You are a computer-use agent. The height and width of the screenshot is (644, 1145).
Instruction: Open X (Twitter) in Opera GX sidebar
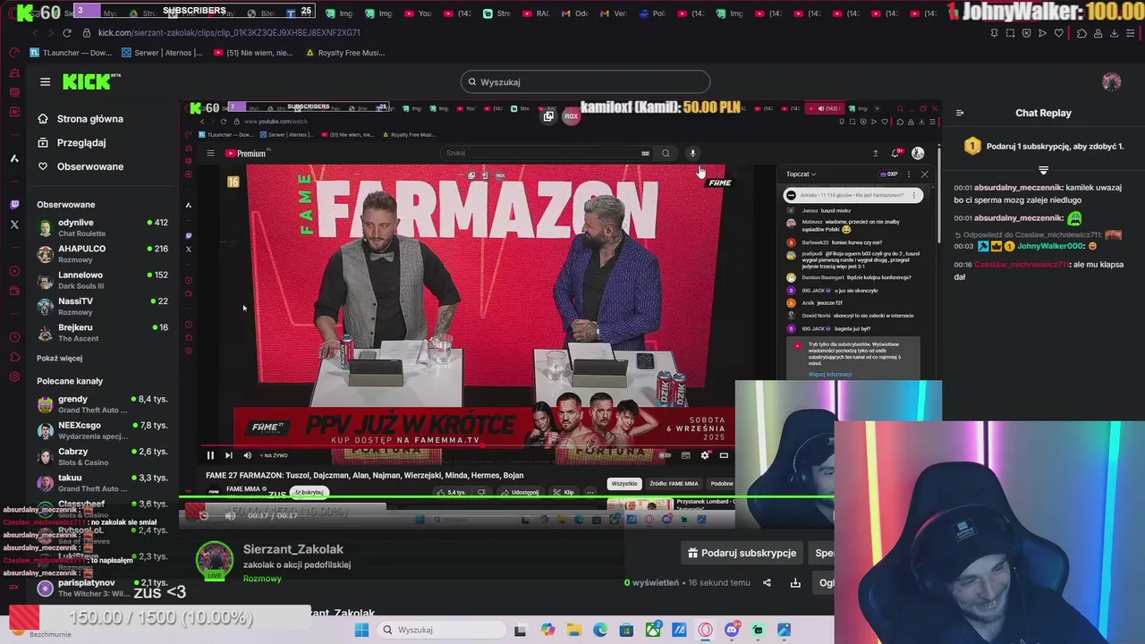tap(14, 225)
